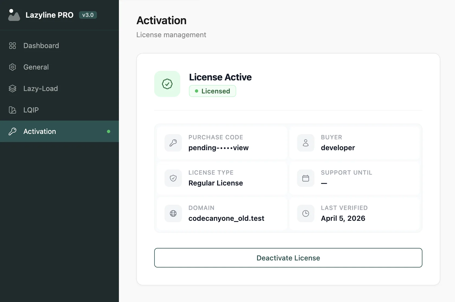This screenshot has height=302, width=455.
Task: Click the Domain globe icon
Action: [173, 213]
